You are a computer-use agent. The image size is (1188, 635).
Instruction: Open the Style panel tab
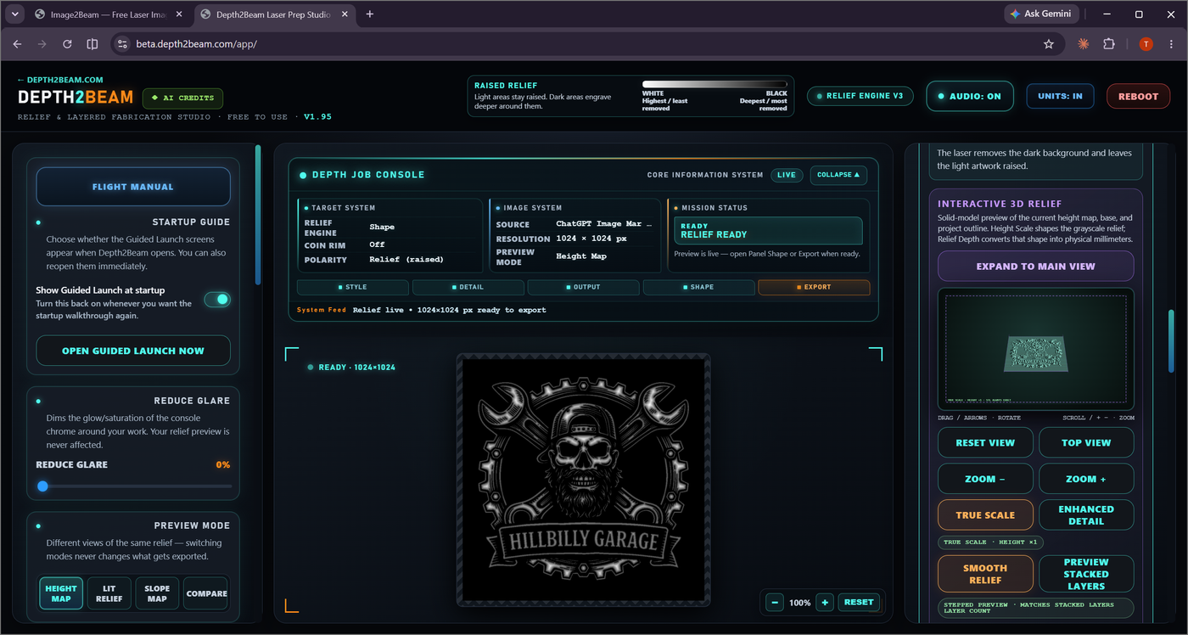click(353, 287)
